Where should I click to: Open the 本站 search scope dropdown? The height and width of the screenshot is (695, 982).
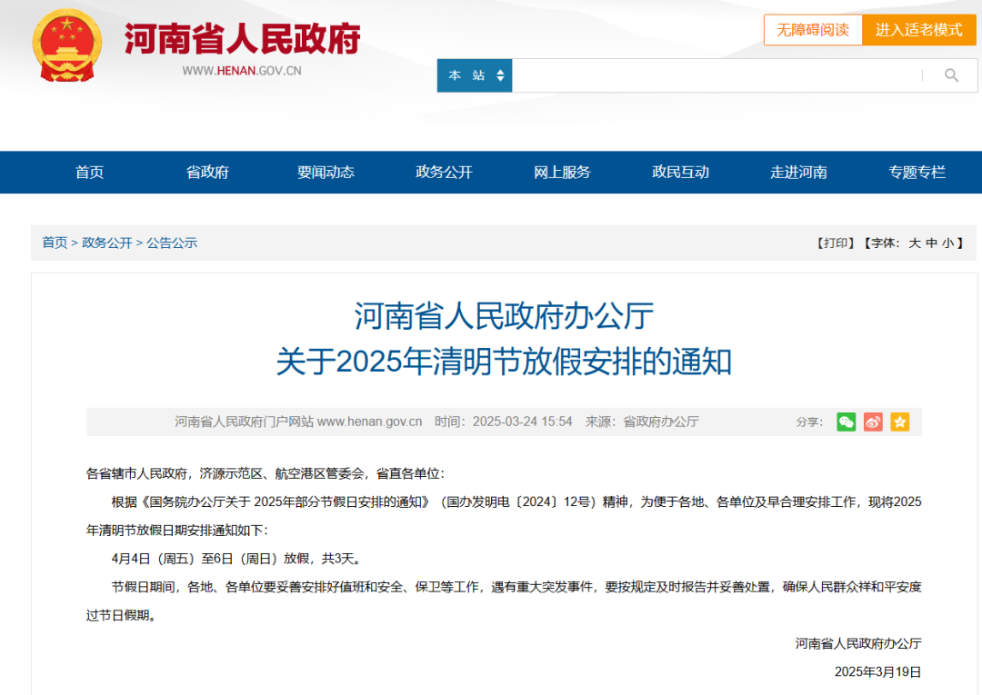pos(475,75)
